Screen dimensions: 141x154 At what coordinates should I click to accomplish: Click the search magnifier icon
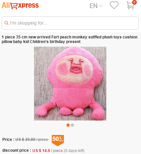[7, 23]
